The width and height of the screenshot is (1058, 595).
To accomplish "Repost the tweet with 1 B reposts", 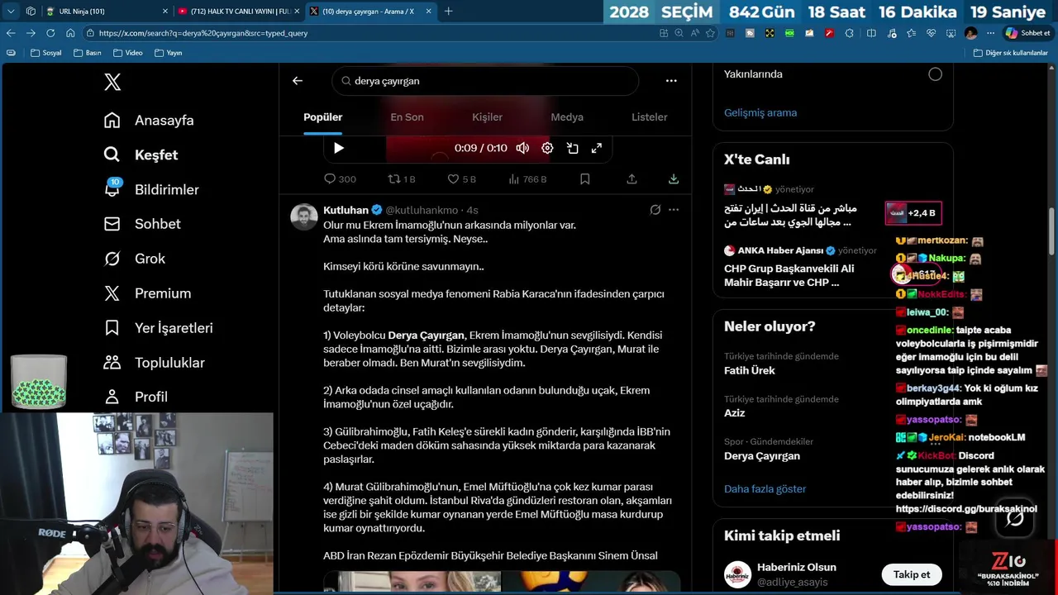I will (x=402, y=179).
